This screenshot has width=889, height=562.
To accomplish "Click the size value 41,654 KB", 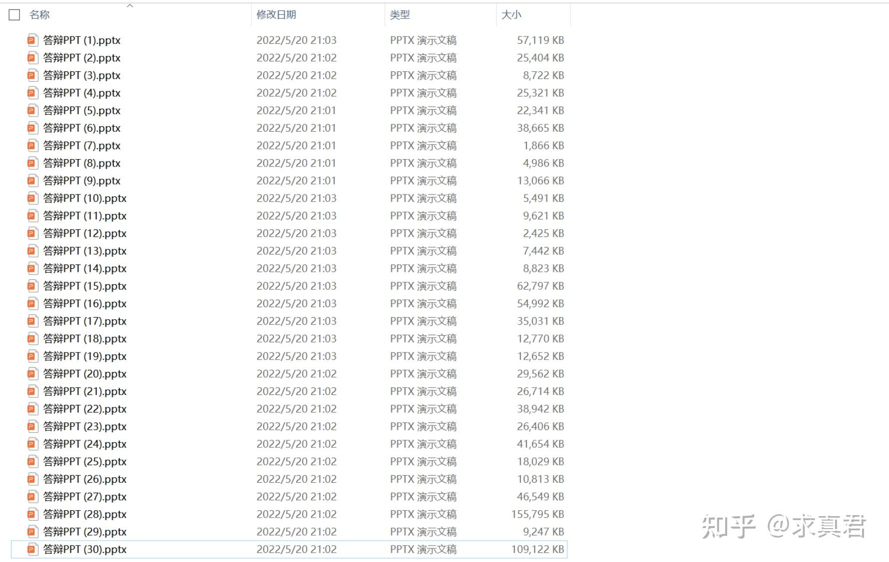I will click(540, 444).
